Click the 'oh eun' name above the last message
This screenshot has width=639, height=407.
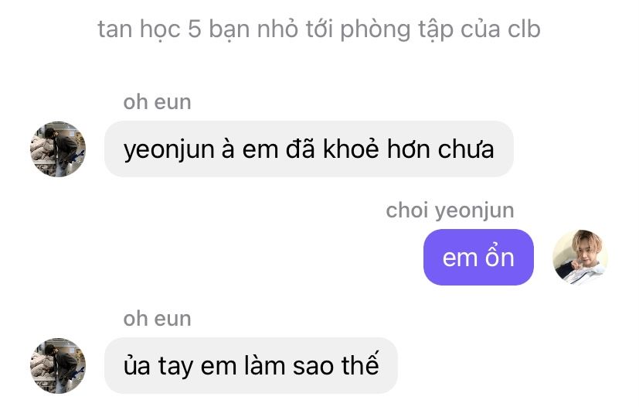(x=158, y=319)
